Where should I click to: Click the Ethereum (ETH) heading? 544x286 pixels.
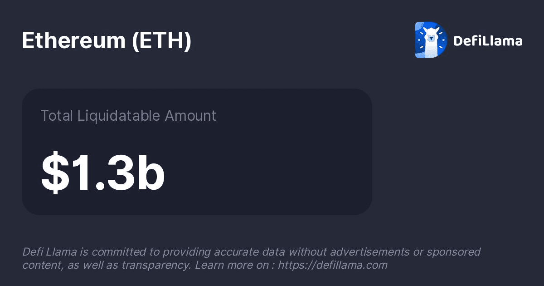pyautogui.click(x=107, y=41)
